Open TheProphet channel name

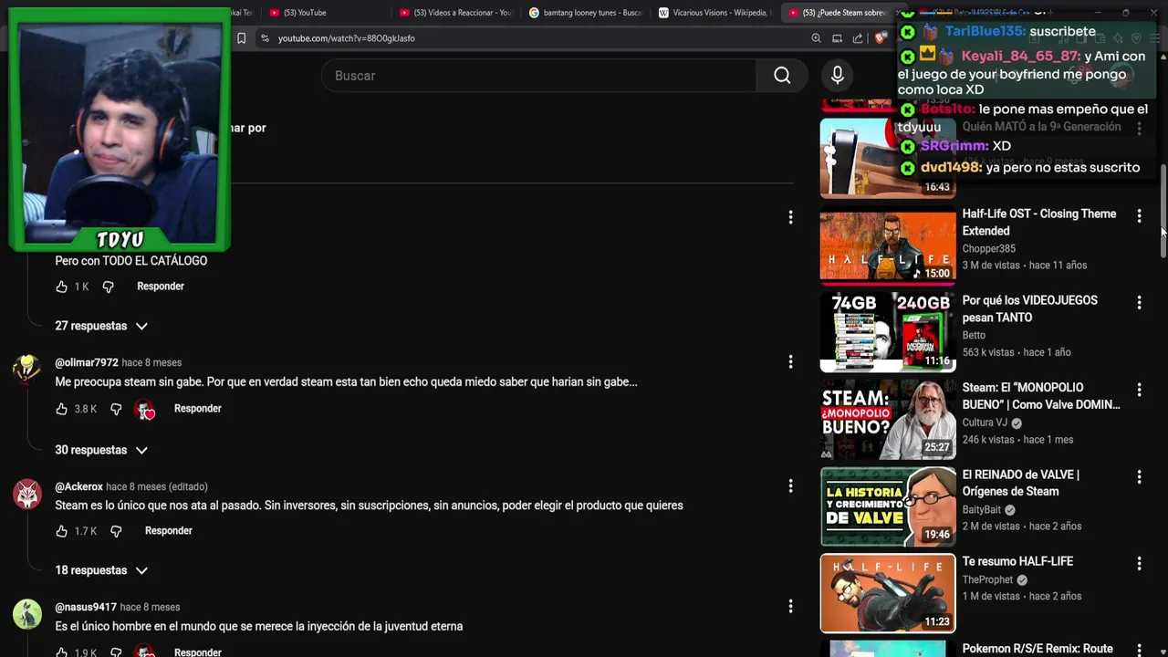tap(987, 579)
